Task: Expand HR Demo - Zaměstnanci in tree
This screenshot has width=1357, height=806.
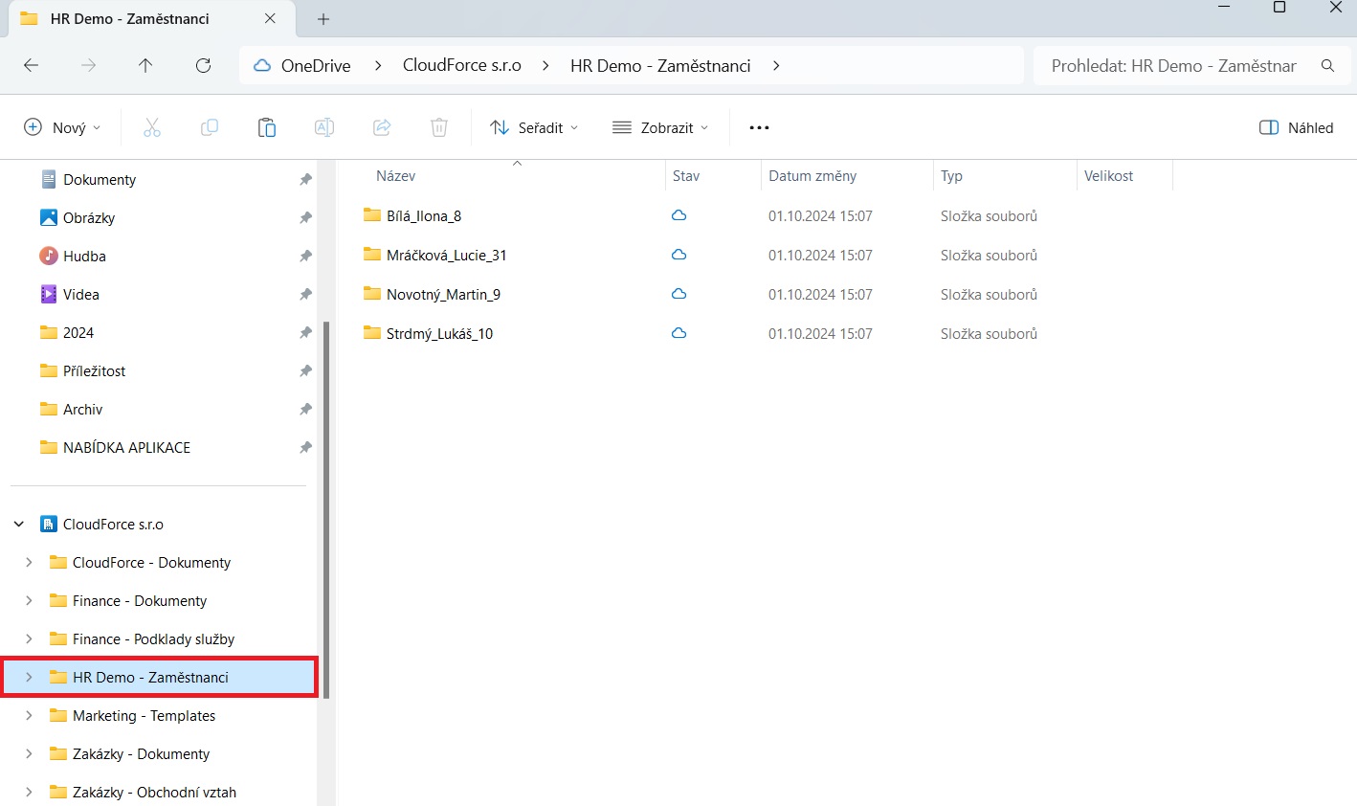Action: click(29, 677)
